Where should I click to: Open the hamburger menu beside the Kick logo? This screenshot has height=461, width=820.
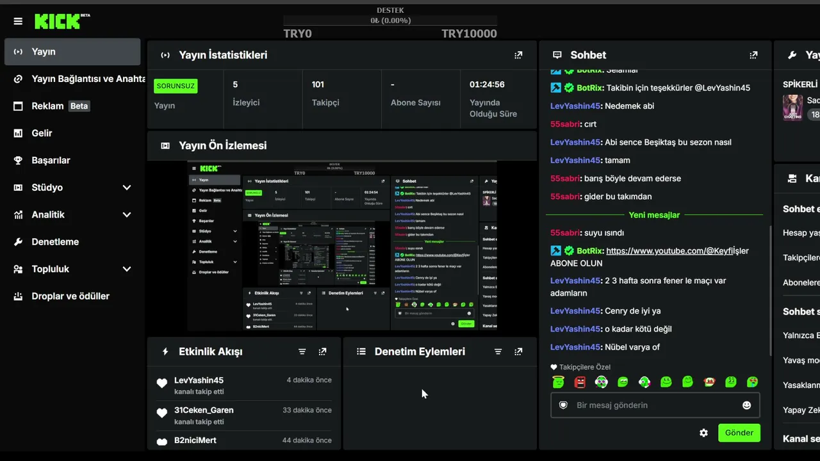coord(18,21)
